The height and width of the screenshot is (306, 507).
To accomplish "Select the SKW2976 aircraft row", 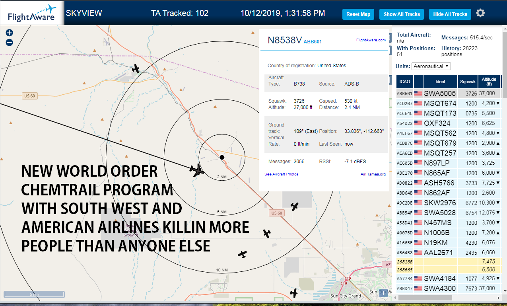I will 448,203.
